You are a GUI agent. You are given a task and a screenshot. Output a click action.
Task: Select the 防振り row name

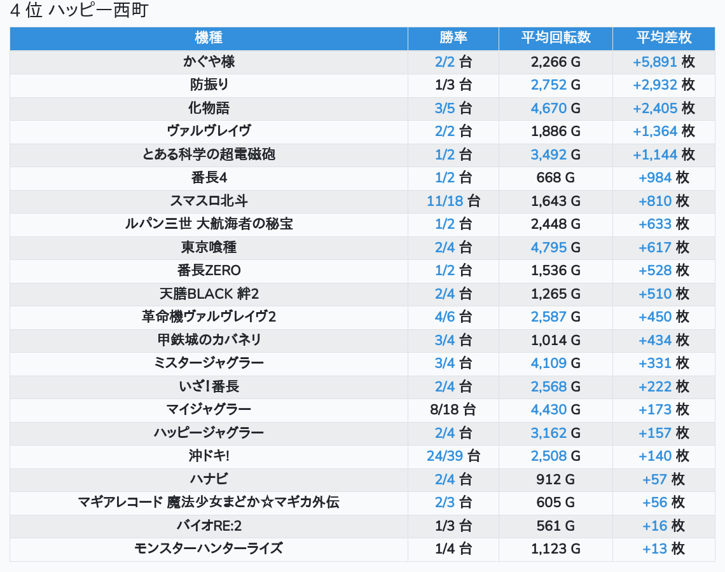coord(209,85)
